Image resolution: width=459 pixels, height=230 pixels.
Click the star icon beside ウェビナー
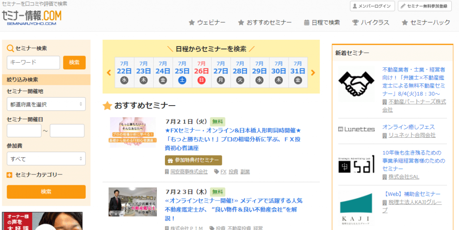click(x=192, y=22)
